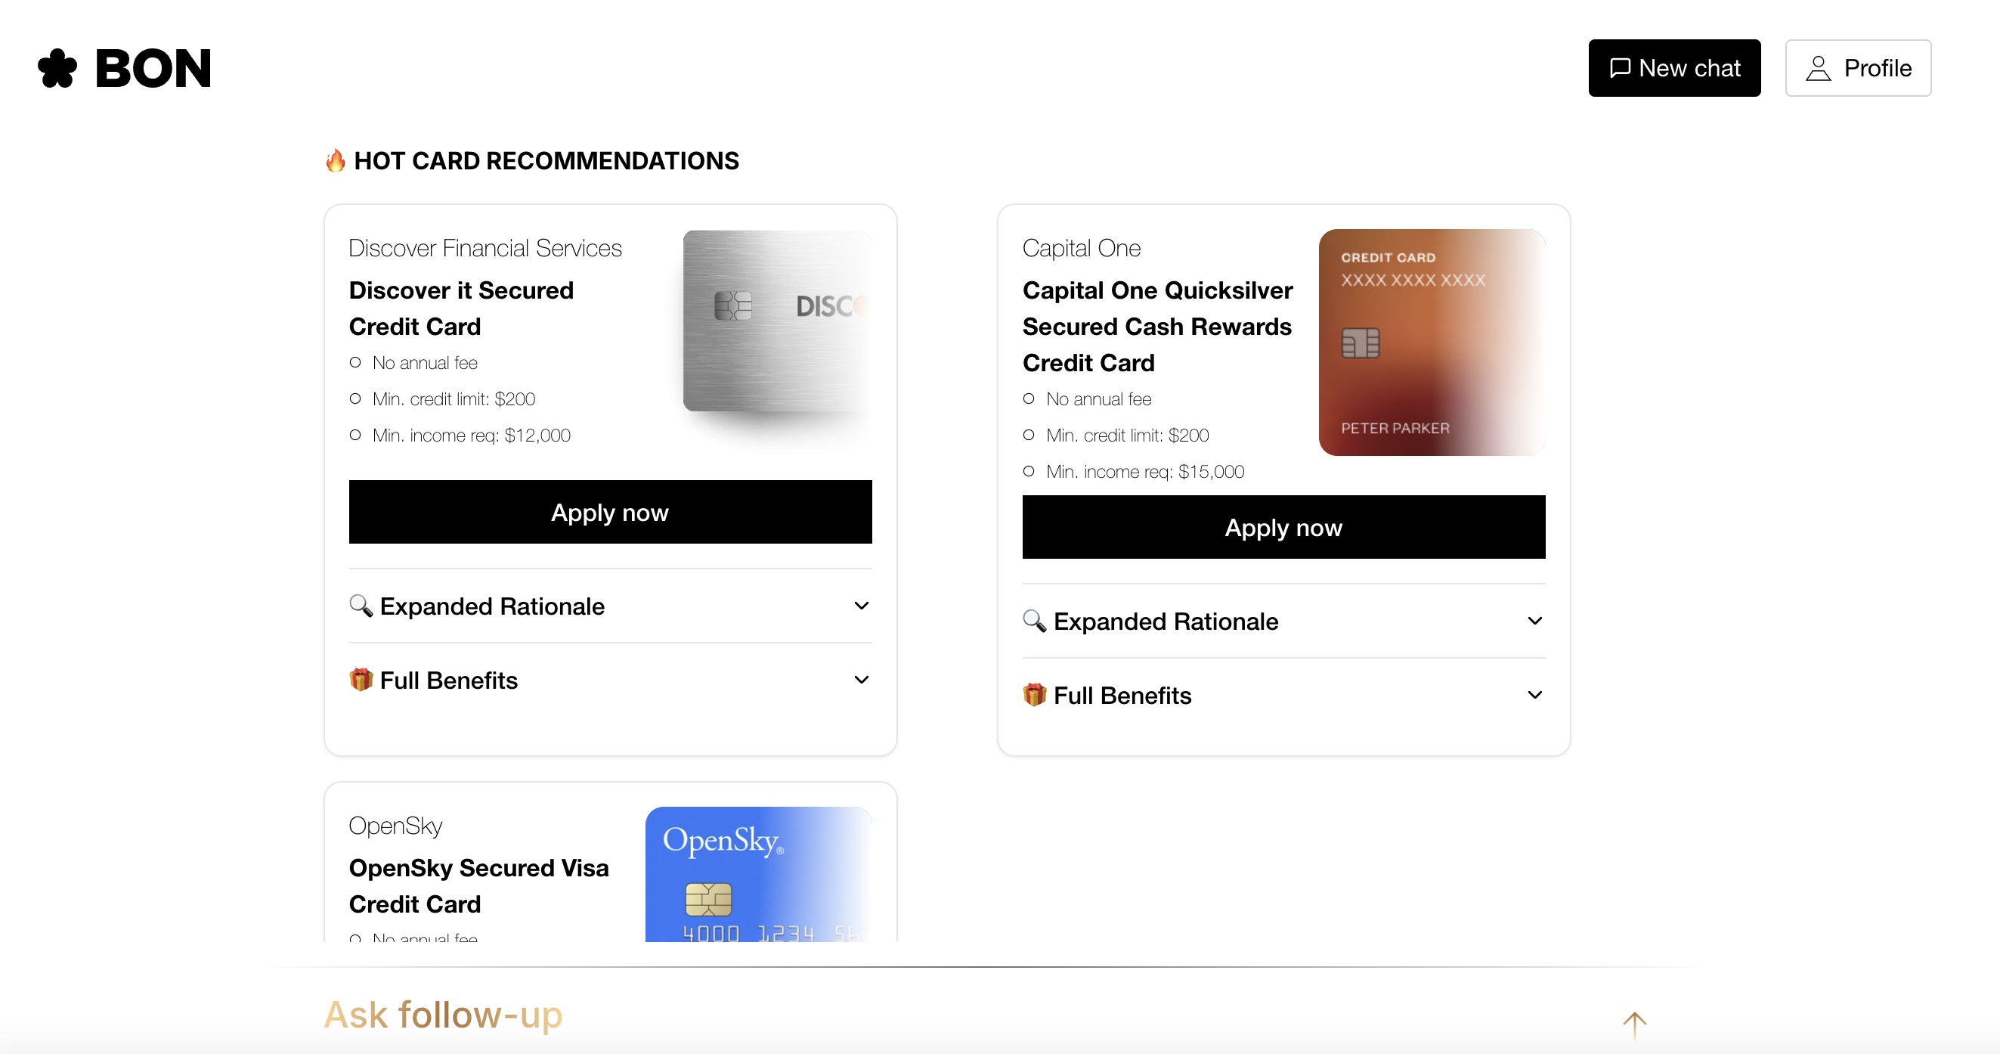Expand Discover card's Full Benefits chevron
Image resolution: width=2000 pixels, height=1054 pixels.
point(861,680)
